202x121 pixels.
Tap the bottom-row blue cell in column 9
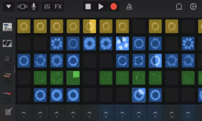[x=155, y=95]
